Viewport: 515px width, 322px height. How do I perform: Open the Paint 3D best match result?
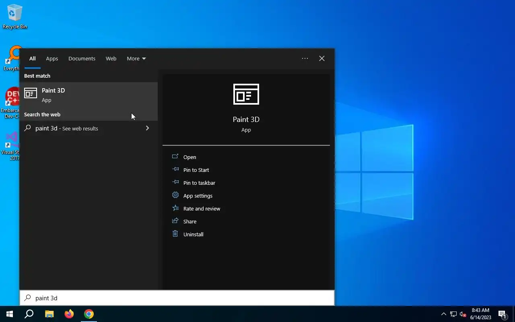coord(89,95)
